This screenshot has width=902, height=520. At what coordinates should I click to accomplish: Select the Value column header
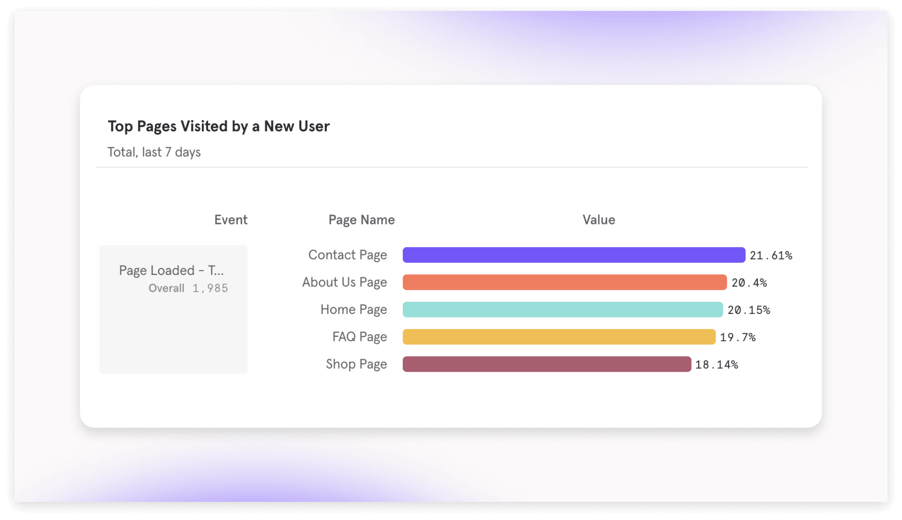(599, 220)
